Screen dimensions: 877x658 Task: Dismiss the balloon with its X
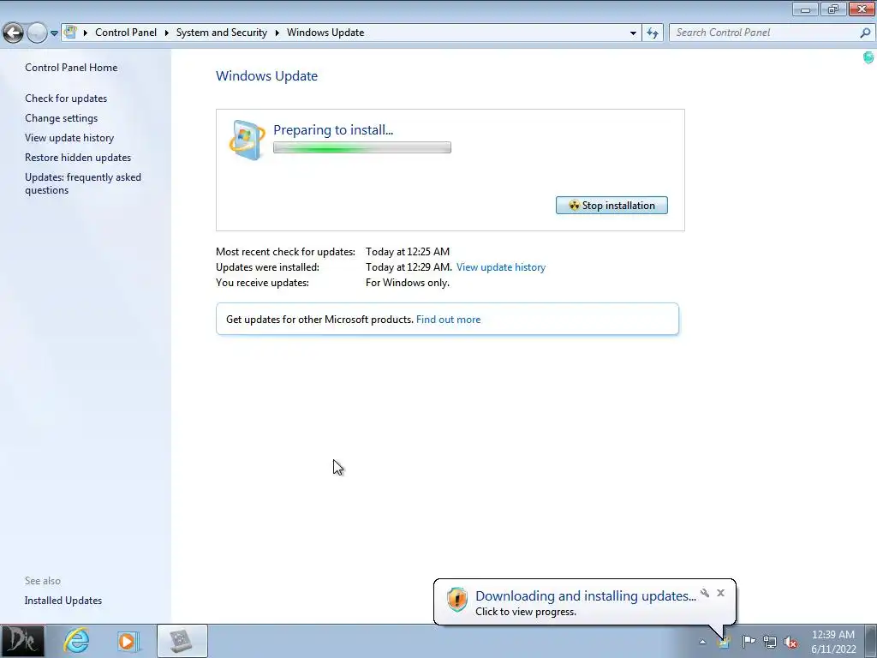point(720,593)
